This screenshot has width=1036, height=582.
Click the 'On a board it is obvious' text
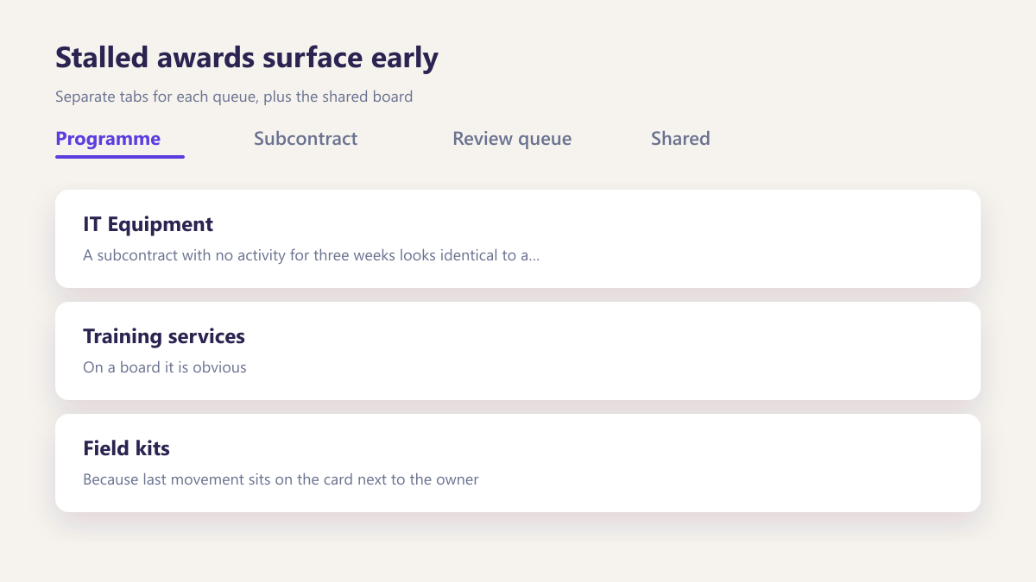pos(165,368)
